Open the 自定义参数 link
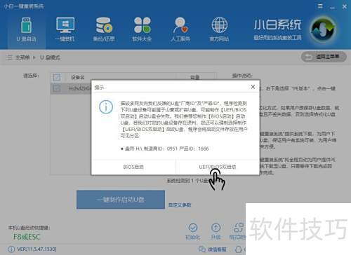351x255 pixels. coord(180,205)
